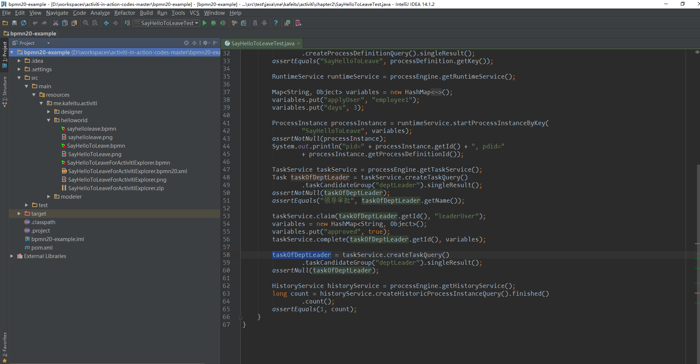This screenshot has height=364, width=700.
Task: Collapse the helloworld package
Action: point(48,120)
